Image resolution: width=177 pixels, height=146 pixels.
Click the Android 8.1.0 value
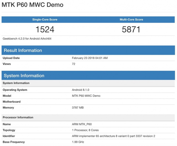click(x=80, y=90)
